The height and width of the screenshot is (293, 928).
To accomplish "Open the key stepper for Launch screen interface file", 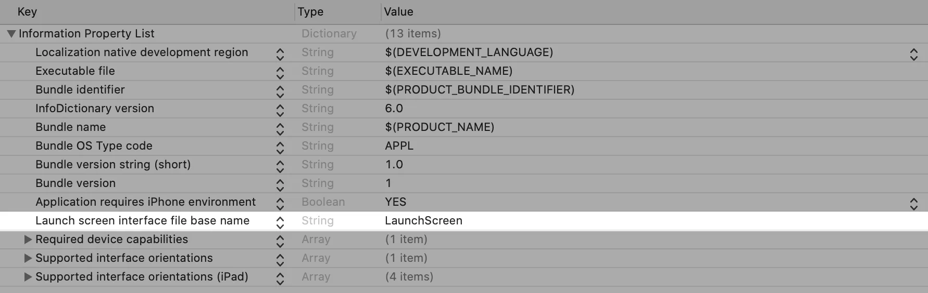I will coord(280,221).
